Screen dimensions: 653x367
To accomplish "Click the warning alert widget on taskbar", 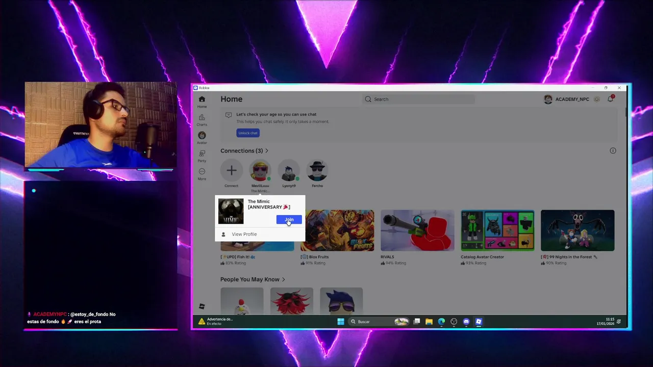I will pos(215,321).
